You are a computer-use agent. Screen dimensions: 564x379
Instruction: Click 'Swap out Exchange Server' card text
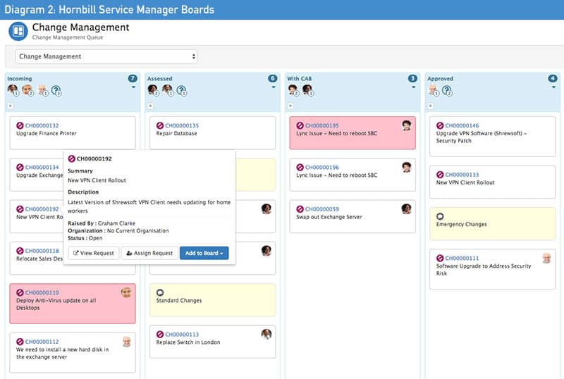point(329,217)
